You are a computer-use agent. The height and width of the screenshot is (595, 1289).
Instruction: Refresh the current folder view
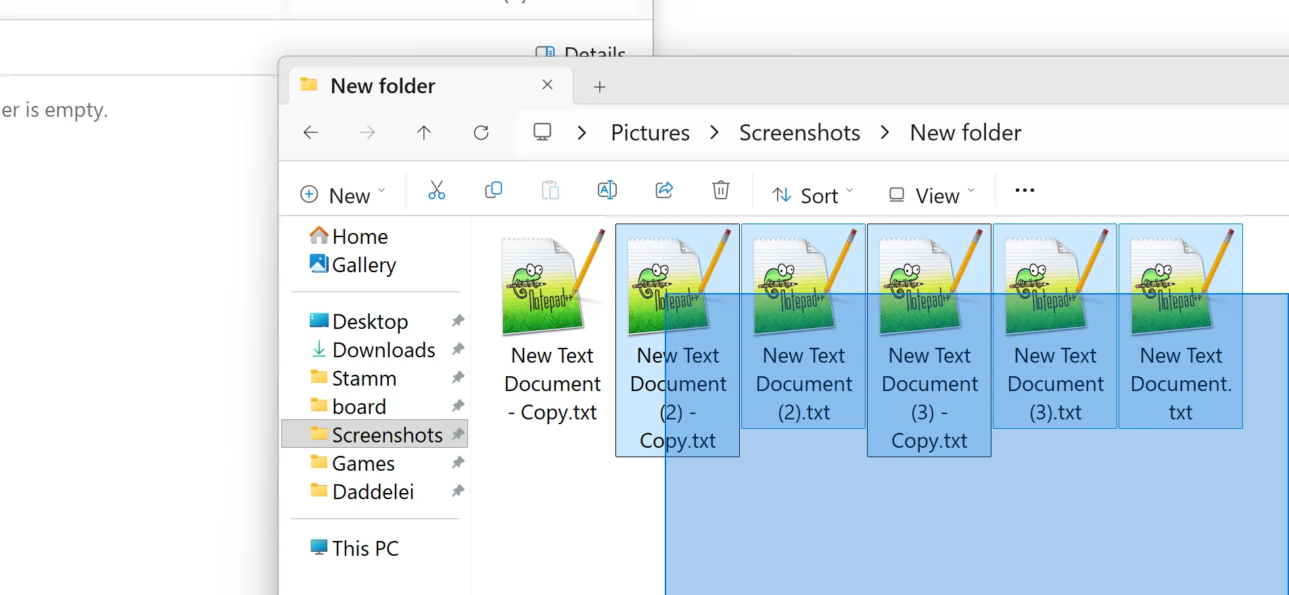pos(481,133)
